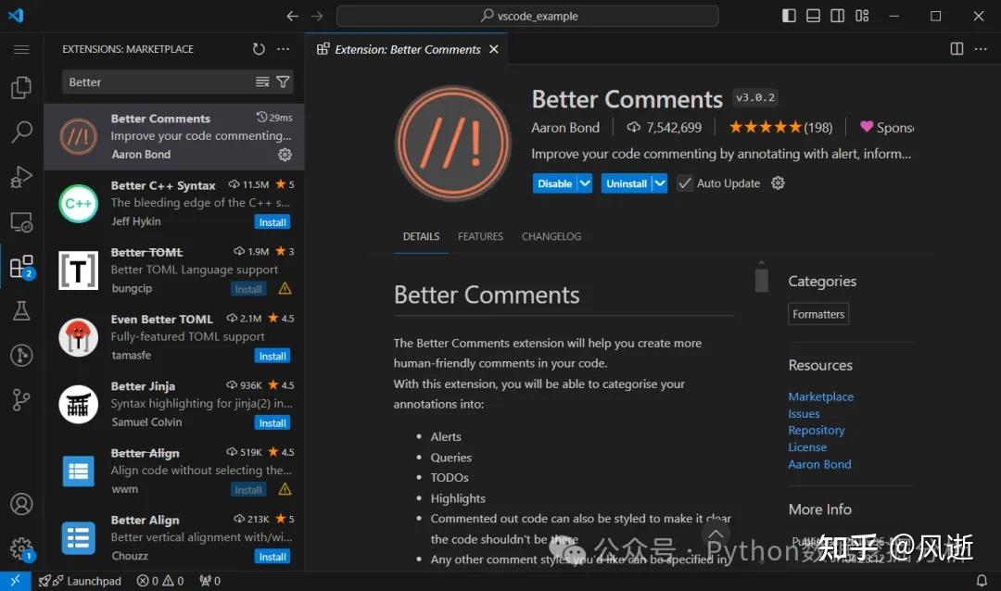Switch to the FEATURES tab

pos(481,236)
